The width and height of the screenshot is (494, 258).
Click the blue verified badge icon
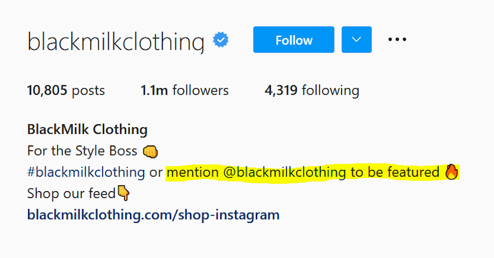click(220, 40)
